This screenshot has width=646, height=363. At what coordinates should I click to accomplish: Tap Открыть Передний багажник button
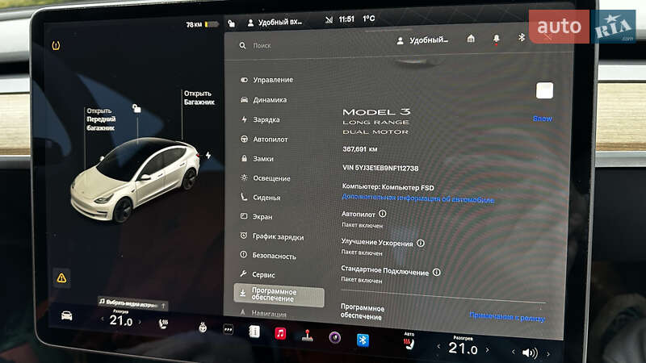click(101, 119)
